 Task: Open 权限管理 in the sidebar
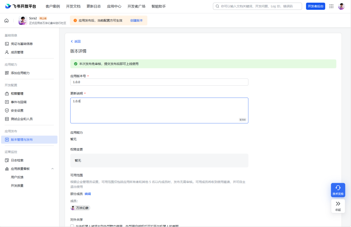pyautogui.click(x=17, y=94)
